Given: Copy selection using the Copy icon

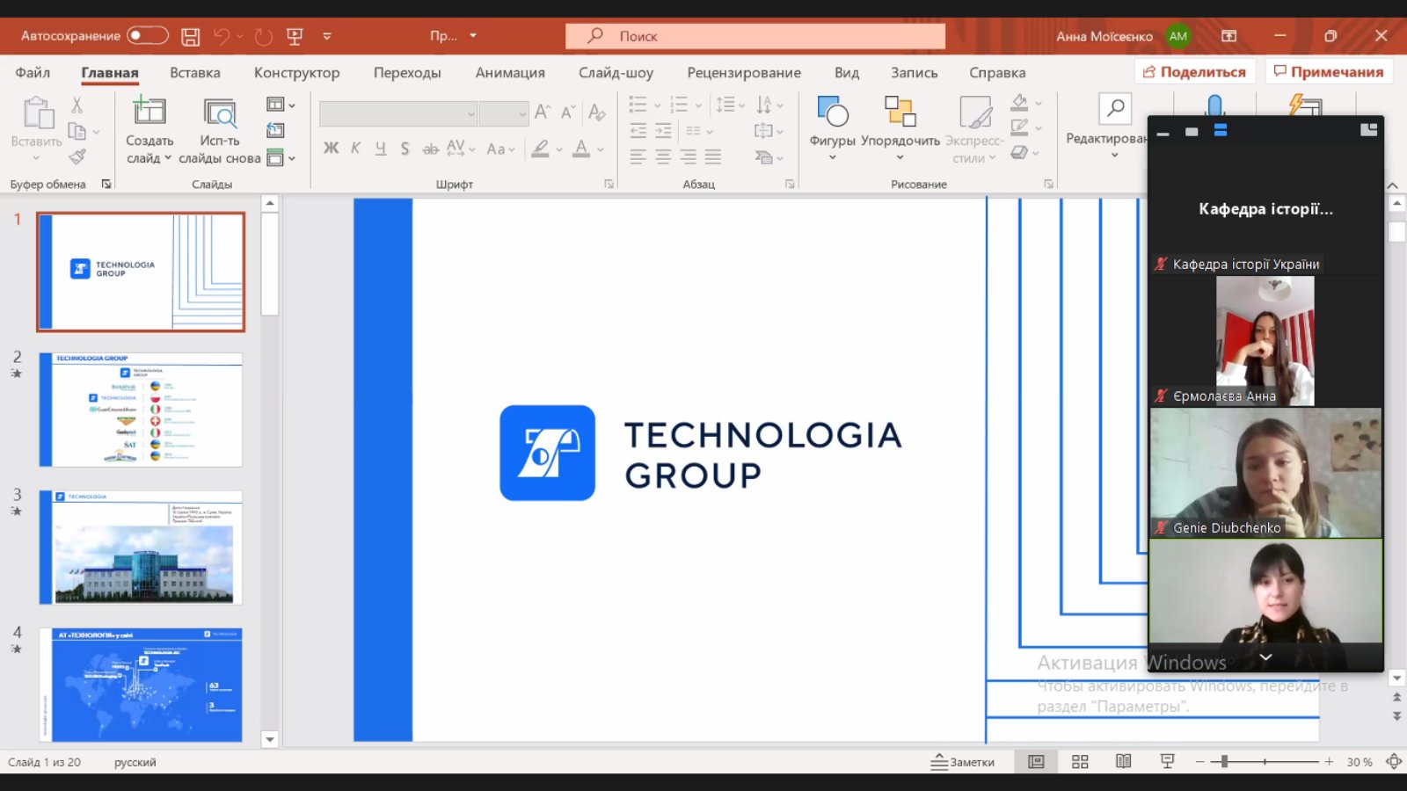Looking at the screenshot, I should click(x=77, y=132).
